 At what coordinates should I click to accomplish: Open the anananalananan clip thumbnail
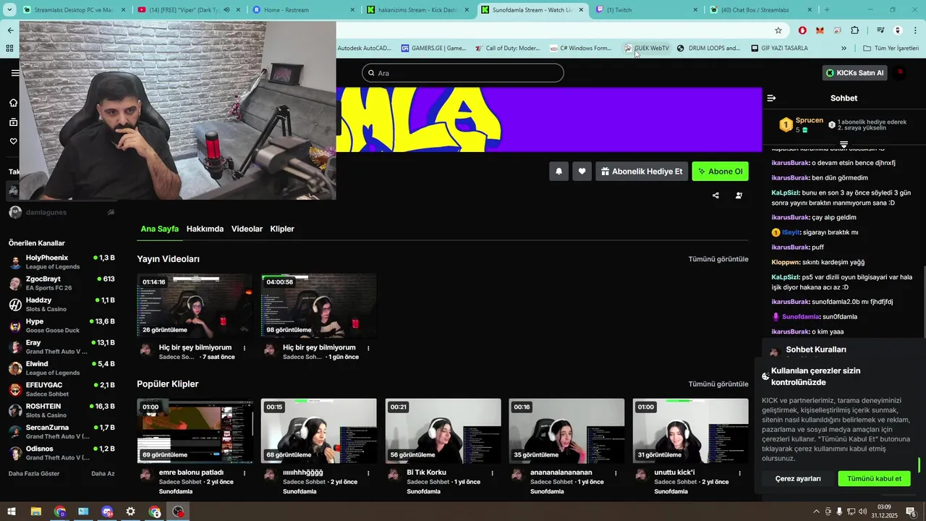(566, 431)
